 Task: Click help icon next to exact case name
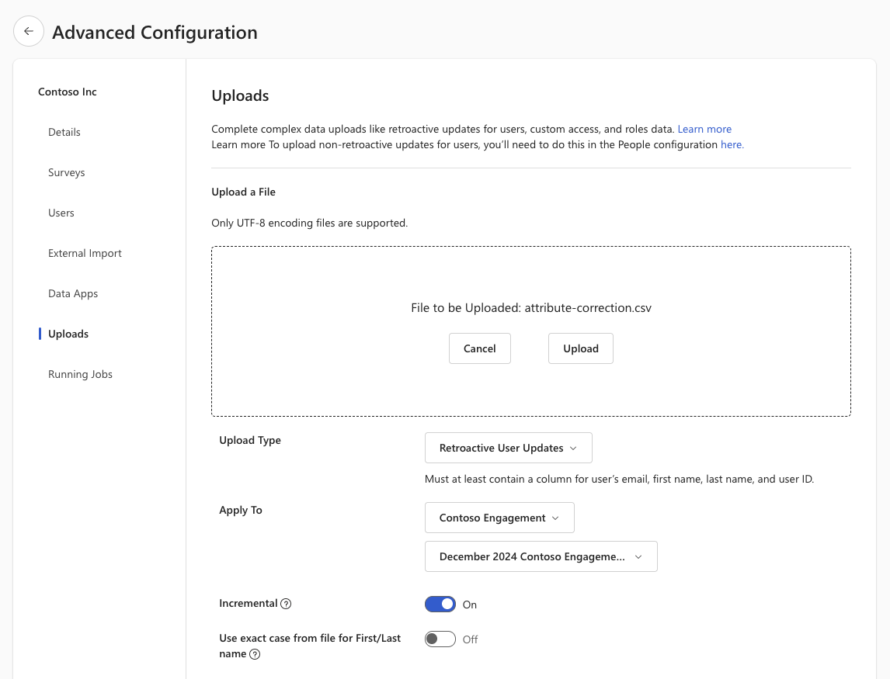pos(255,654)
